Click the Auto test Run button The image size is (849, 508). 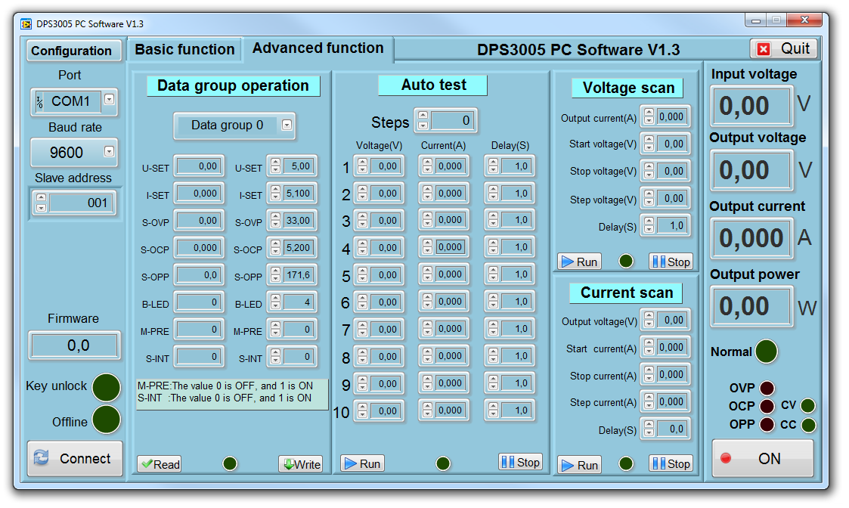[362, 463]
